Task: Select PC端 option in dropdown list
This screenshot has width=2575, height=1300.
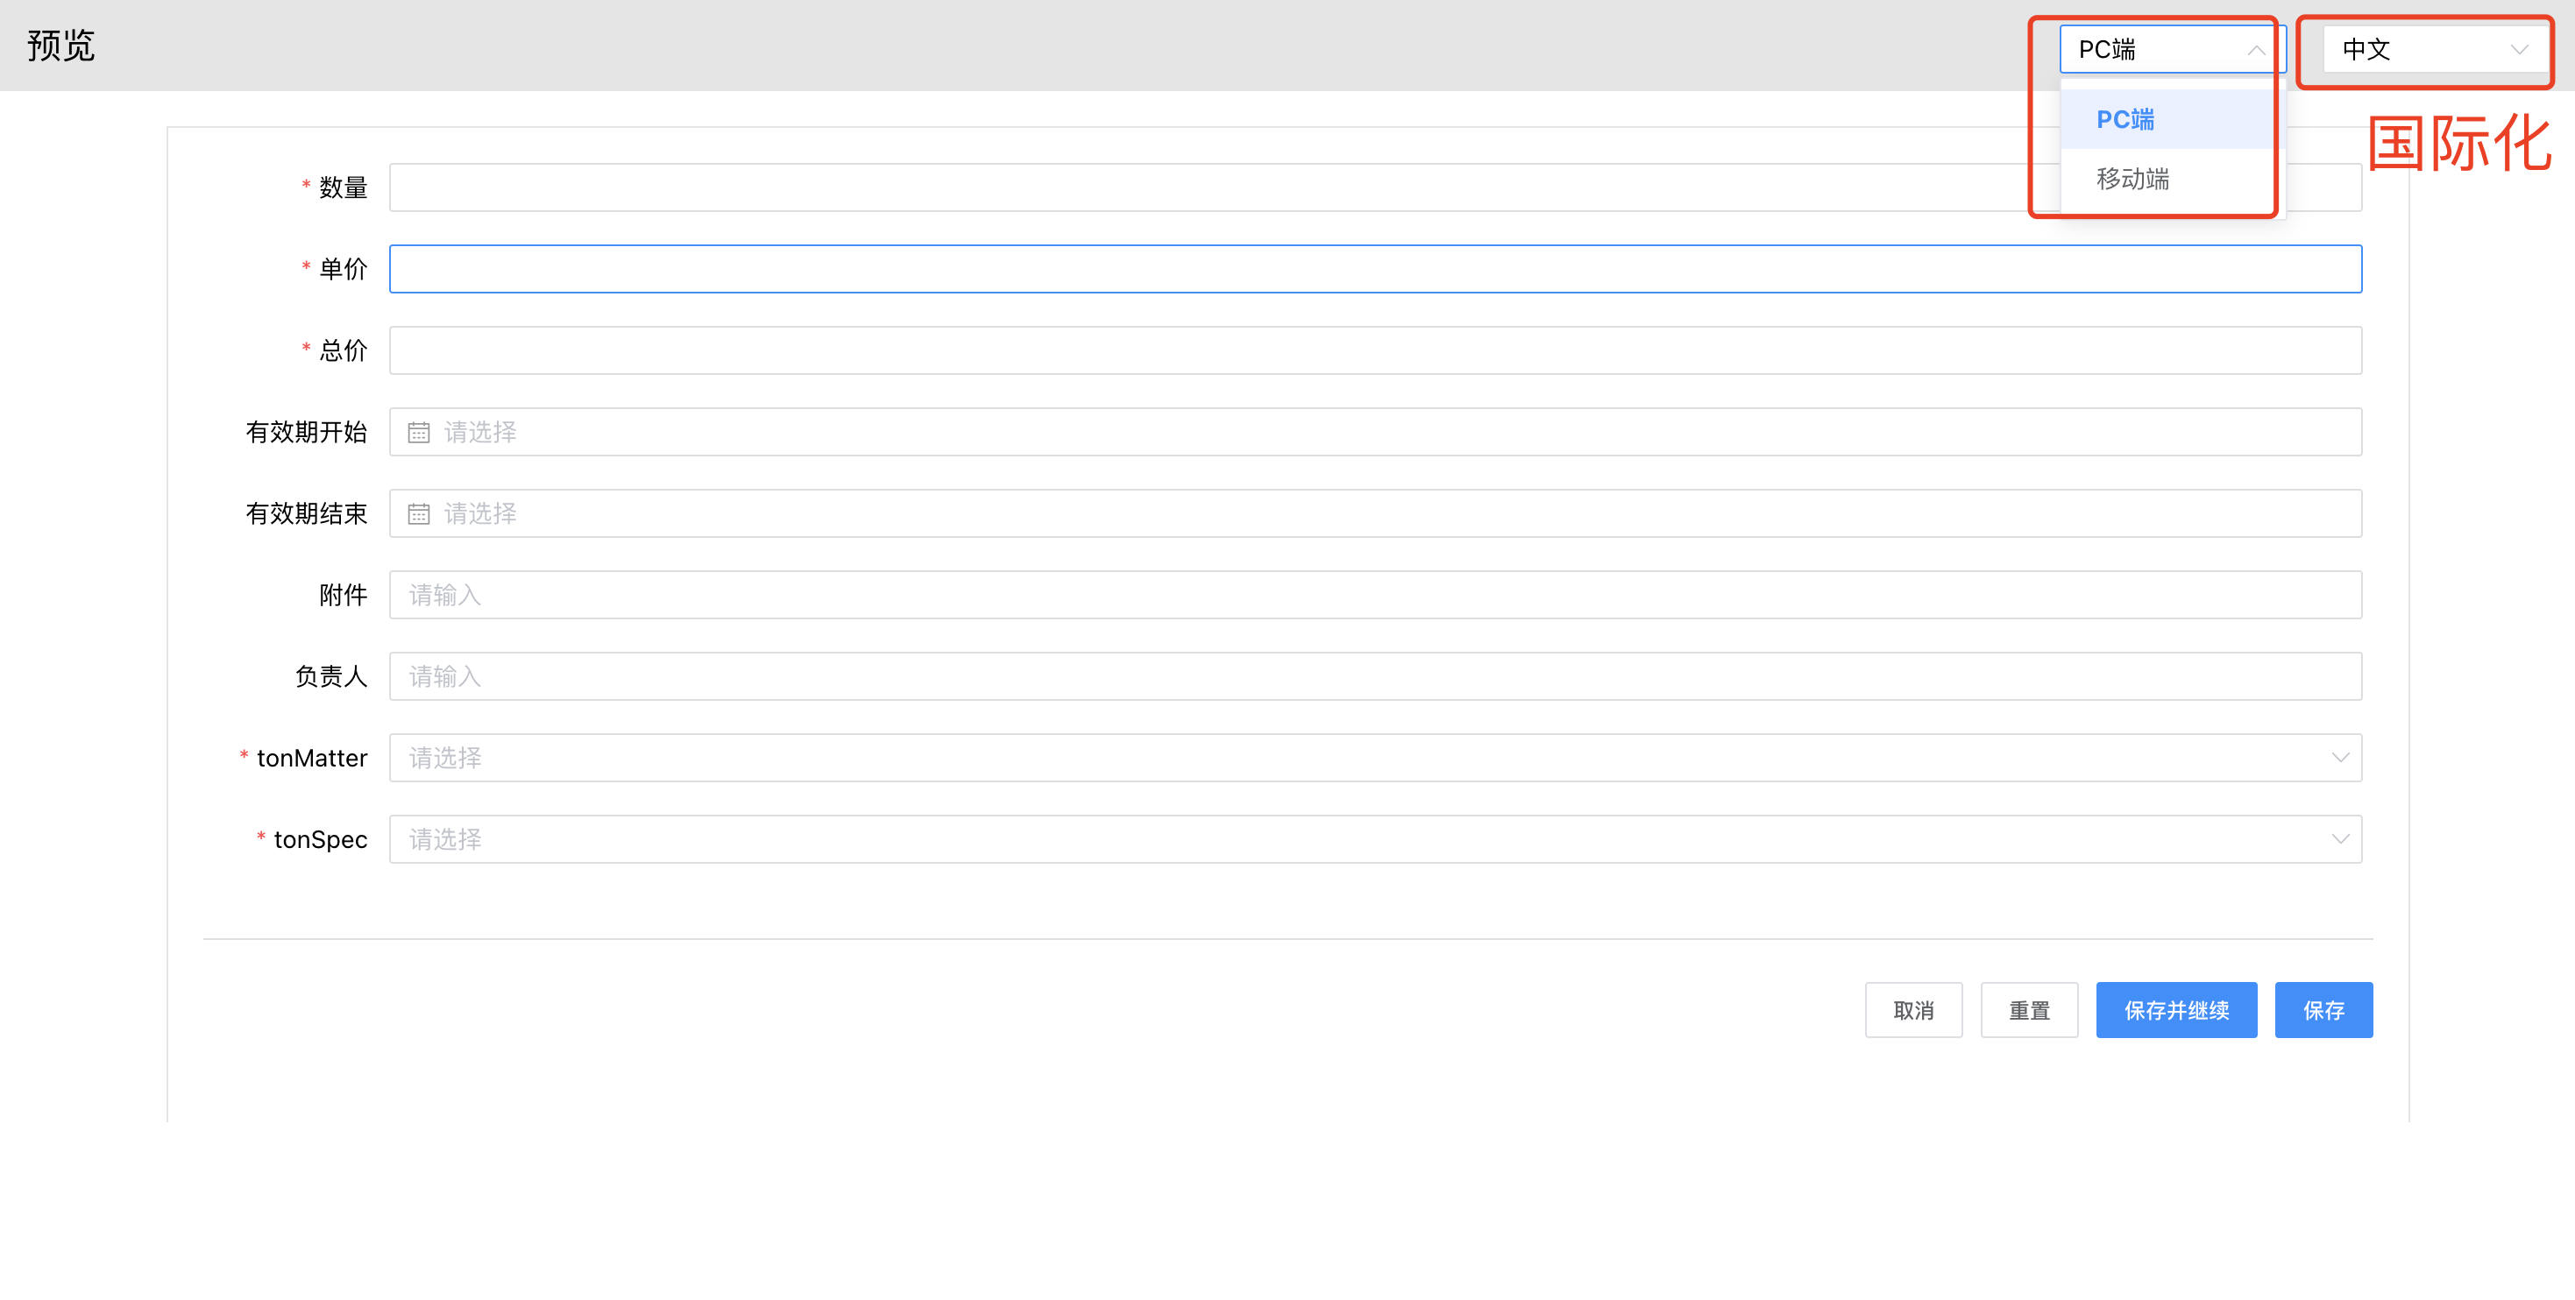Action: click(x=2126, y=120)
